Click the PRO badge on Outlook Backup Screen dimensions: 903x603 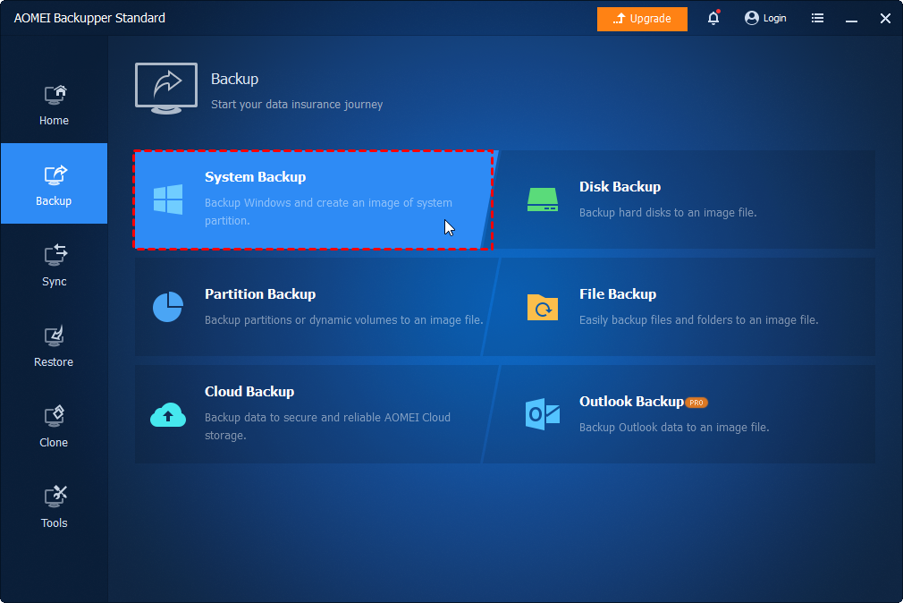coord(696,403)
